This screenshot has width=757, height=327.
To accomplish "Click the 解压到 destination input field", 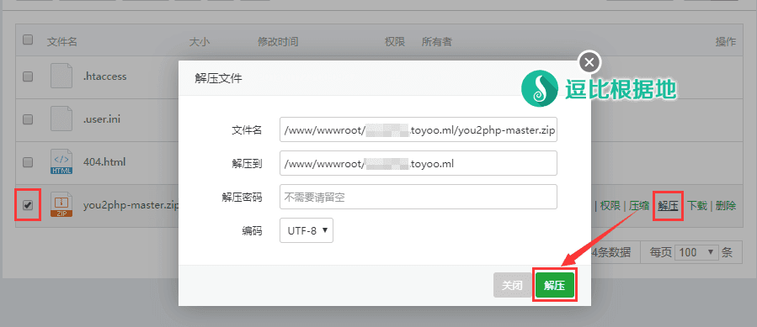I will click(418, 163).
